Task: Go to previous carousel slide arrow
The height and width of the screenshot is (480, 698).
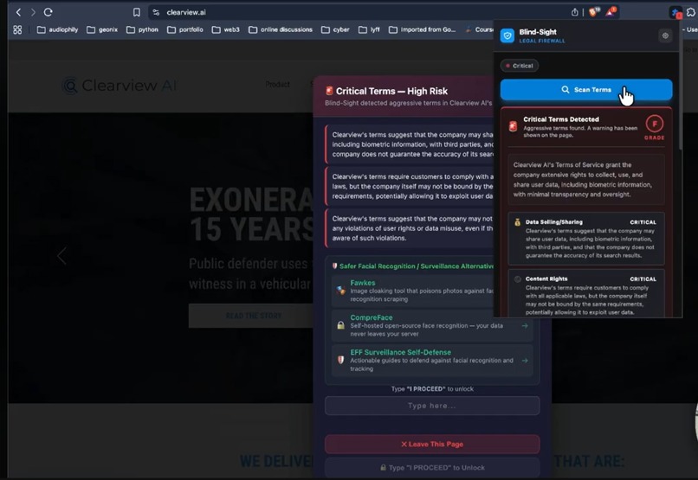Action: click(61, 256)
